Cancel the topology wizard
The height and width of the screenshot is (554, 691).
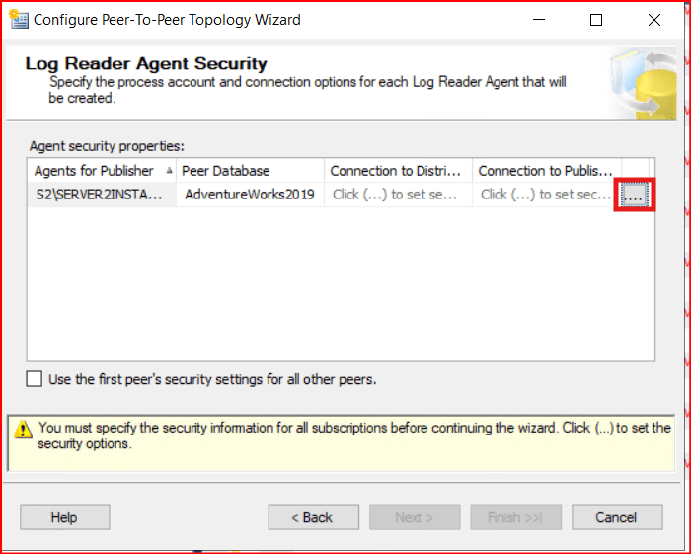[616, 517]
